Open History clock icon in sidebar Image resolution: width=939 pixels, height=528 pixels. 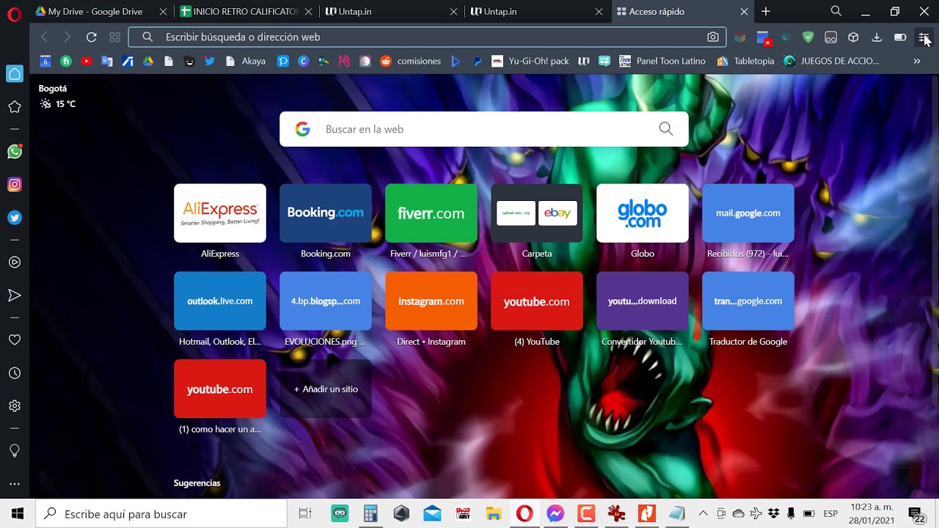[15, 373]
